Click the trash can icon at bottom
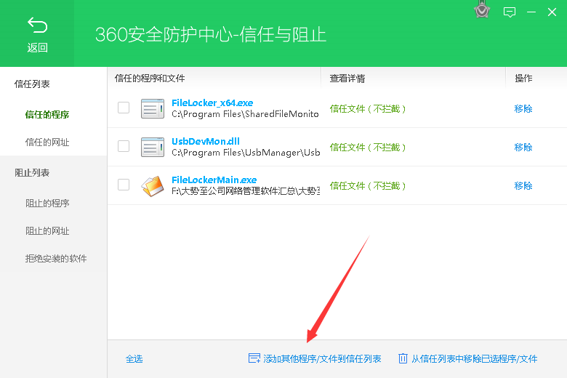The height and width of the screenshot is (378, 567). (x=403, y=358)
